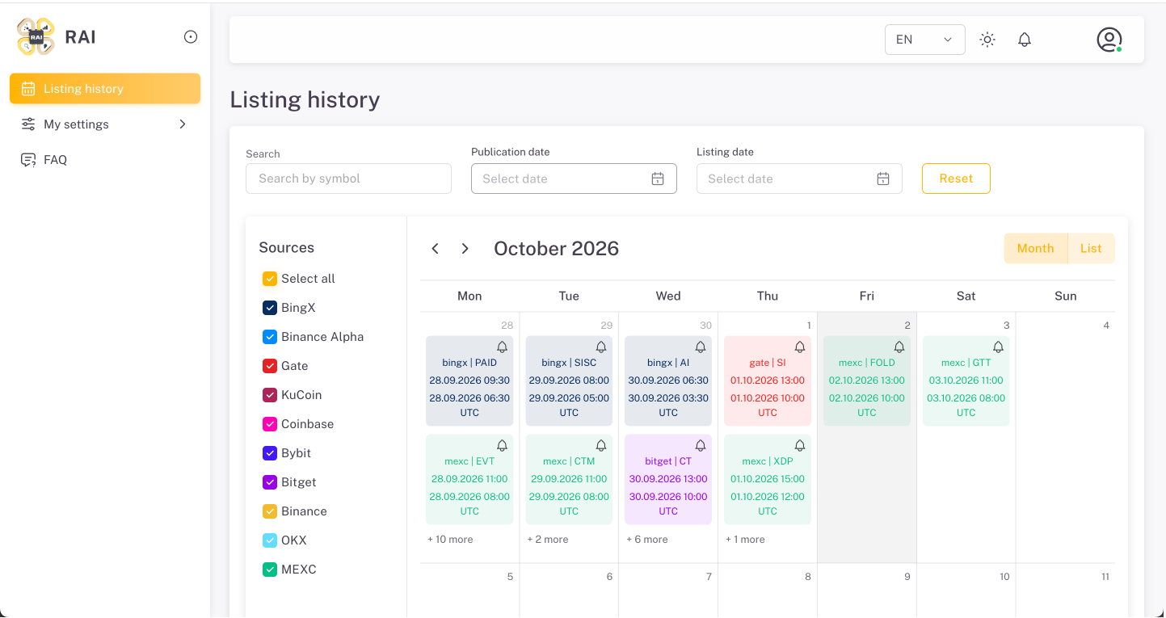Image resolution: width=1166 pixels, height=618 pixels.
Task: Collapse sidebar using the circle toggle icon
Action: 191,36
